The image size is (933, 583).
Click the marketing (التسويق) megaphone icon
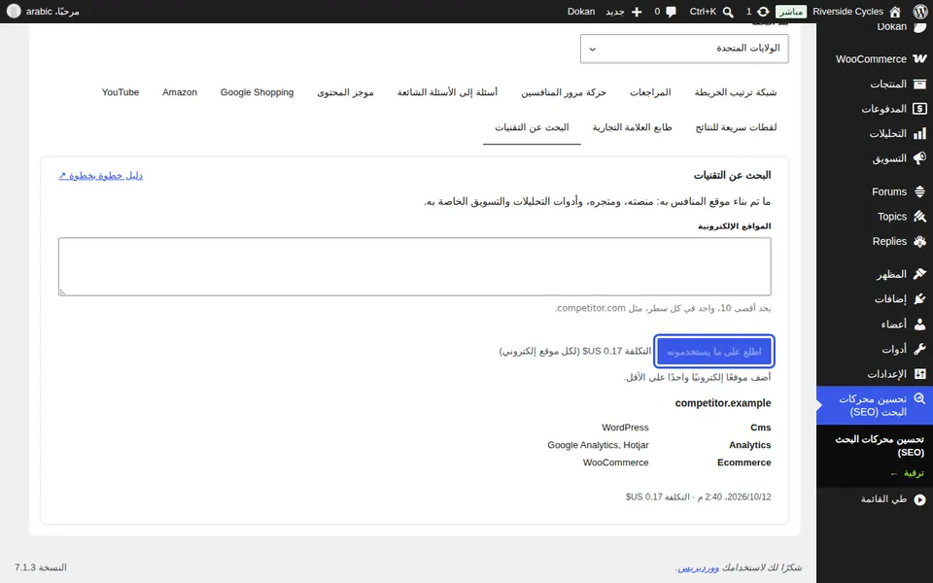[x=920, y=158]
